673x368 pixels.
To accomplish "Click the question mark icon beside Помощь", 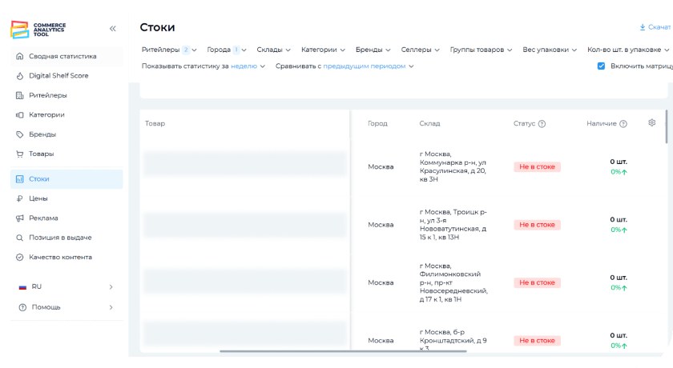I will pyautogui.click(x=22, y=307).
